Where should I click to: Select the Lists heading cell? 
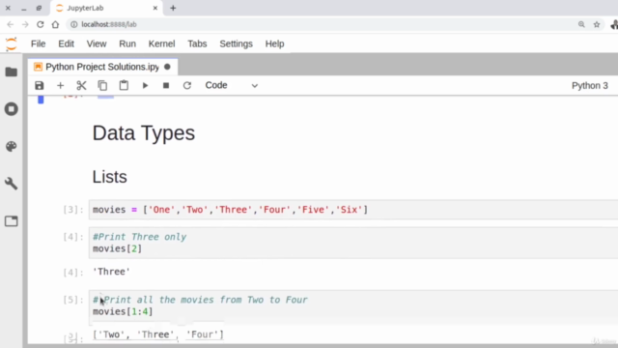pos(109,177)
